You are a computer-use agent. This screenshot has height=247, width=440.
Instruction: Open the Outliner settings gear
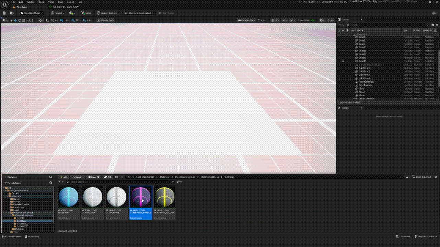point(437,25)
